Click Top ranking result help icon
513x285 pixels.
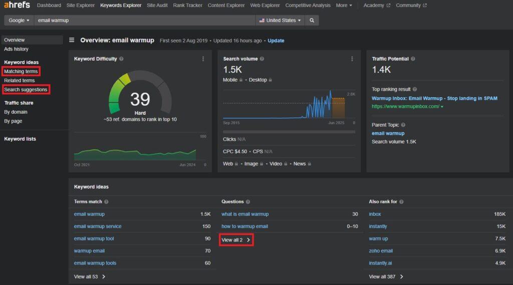pyautogui.click(x=414, y=89)
